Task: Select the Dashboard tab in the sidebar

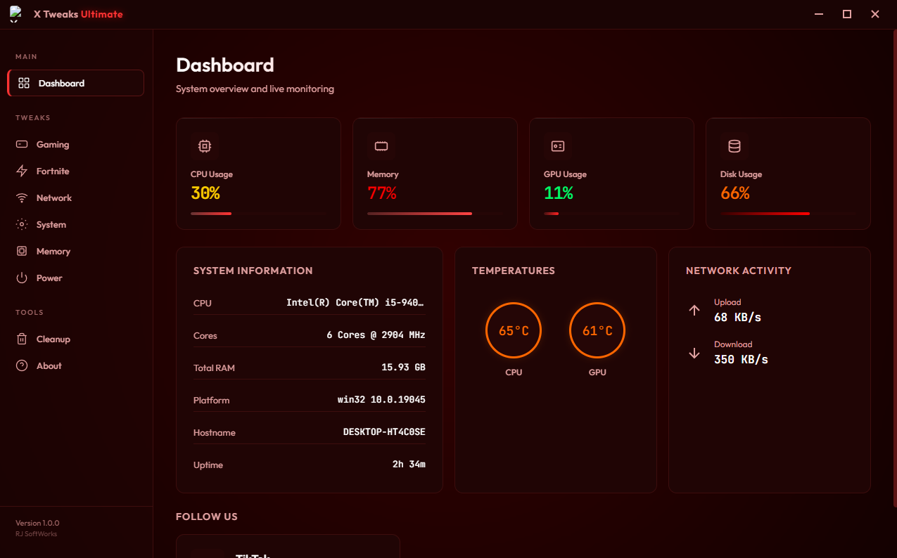Action: click(75, 82)
